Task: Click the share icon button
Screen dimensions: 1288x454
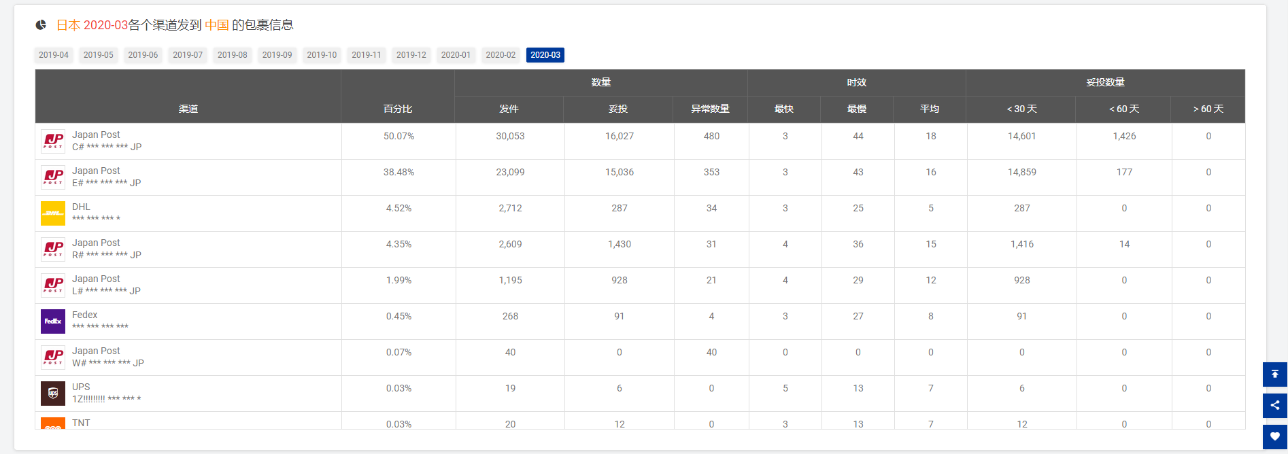Action: (x=1274, y=406)
